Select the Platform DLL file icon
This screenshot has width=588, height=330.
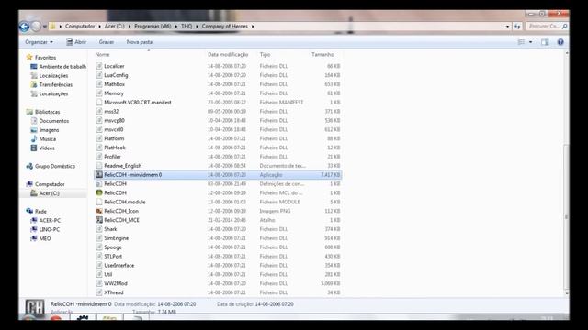point(99,138)
